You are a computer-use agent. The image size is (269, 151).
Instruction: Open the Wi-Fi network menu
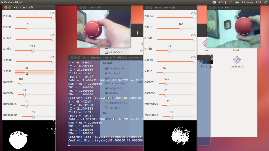point(231,2)
